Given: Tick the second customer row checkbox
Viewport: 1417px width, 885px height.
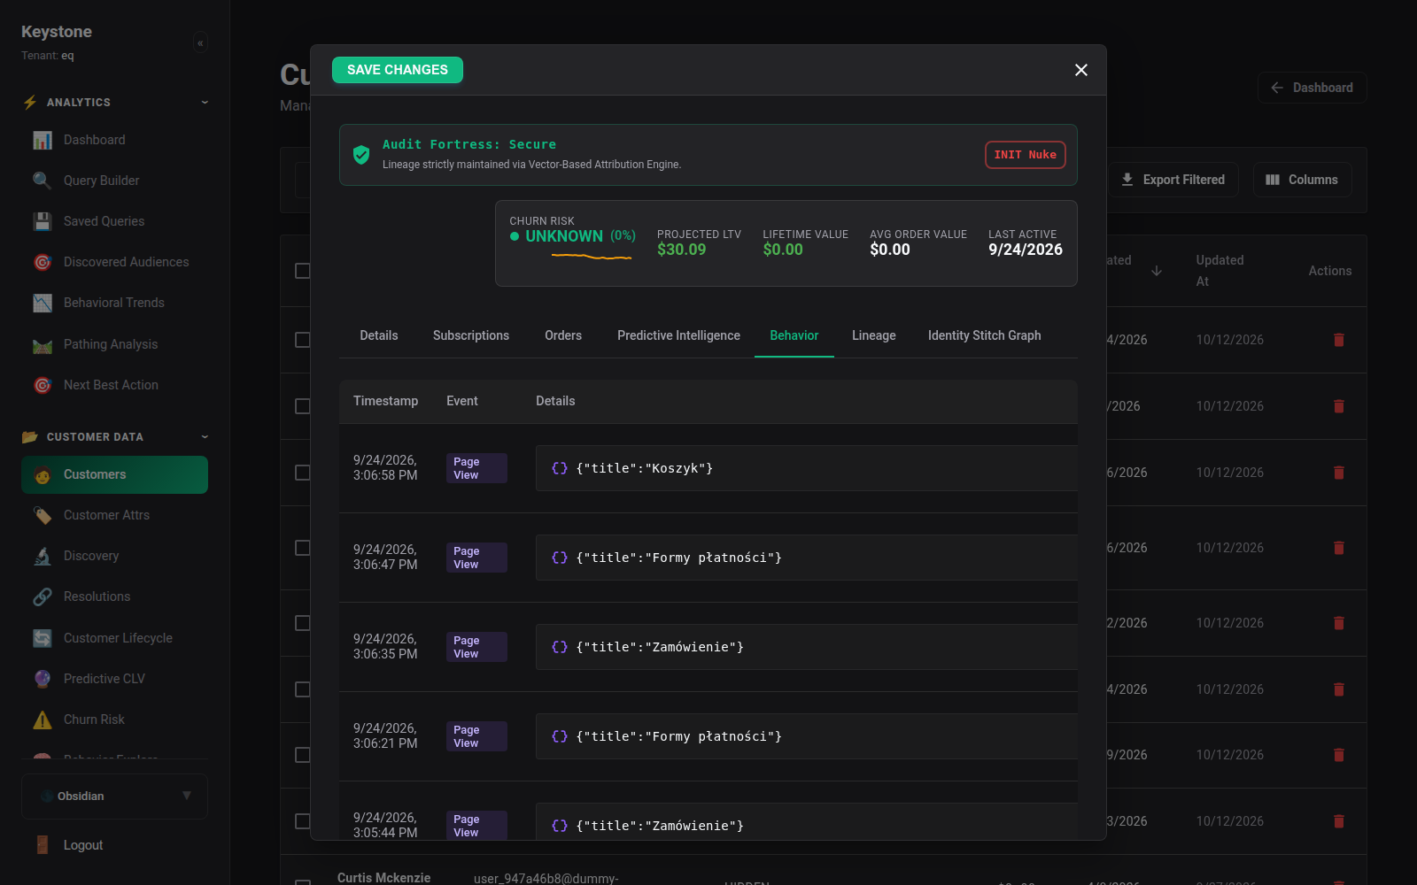Looking at the screenshot, I should coord(303,406).
